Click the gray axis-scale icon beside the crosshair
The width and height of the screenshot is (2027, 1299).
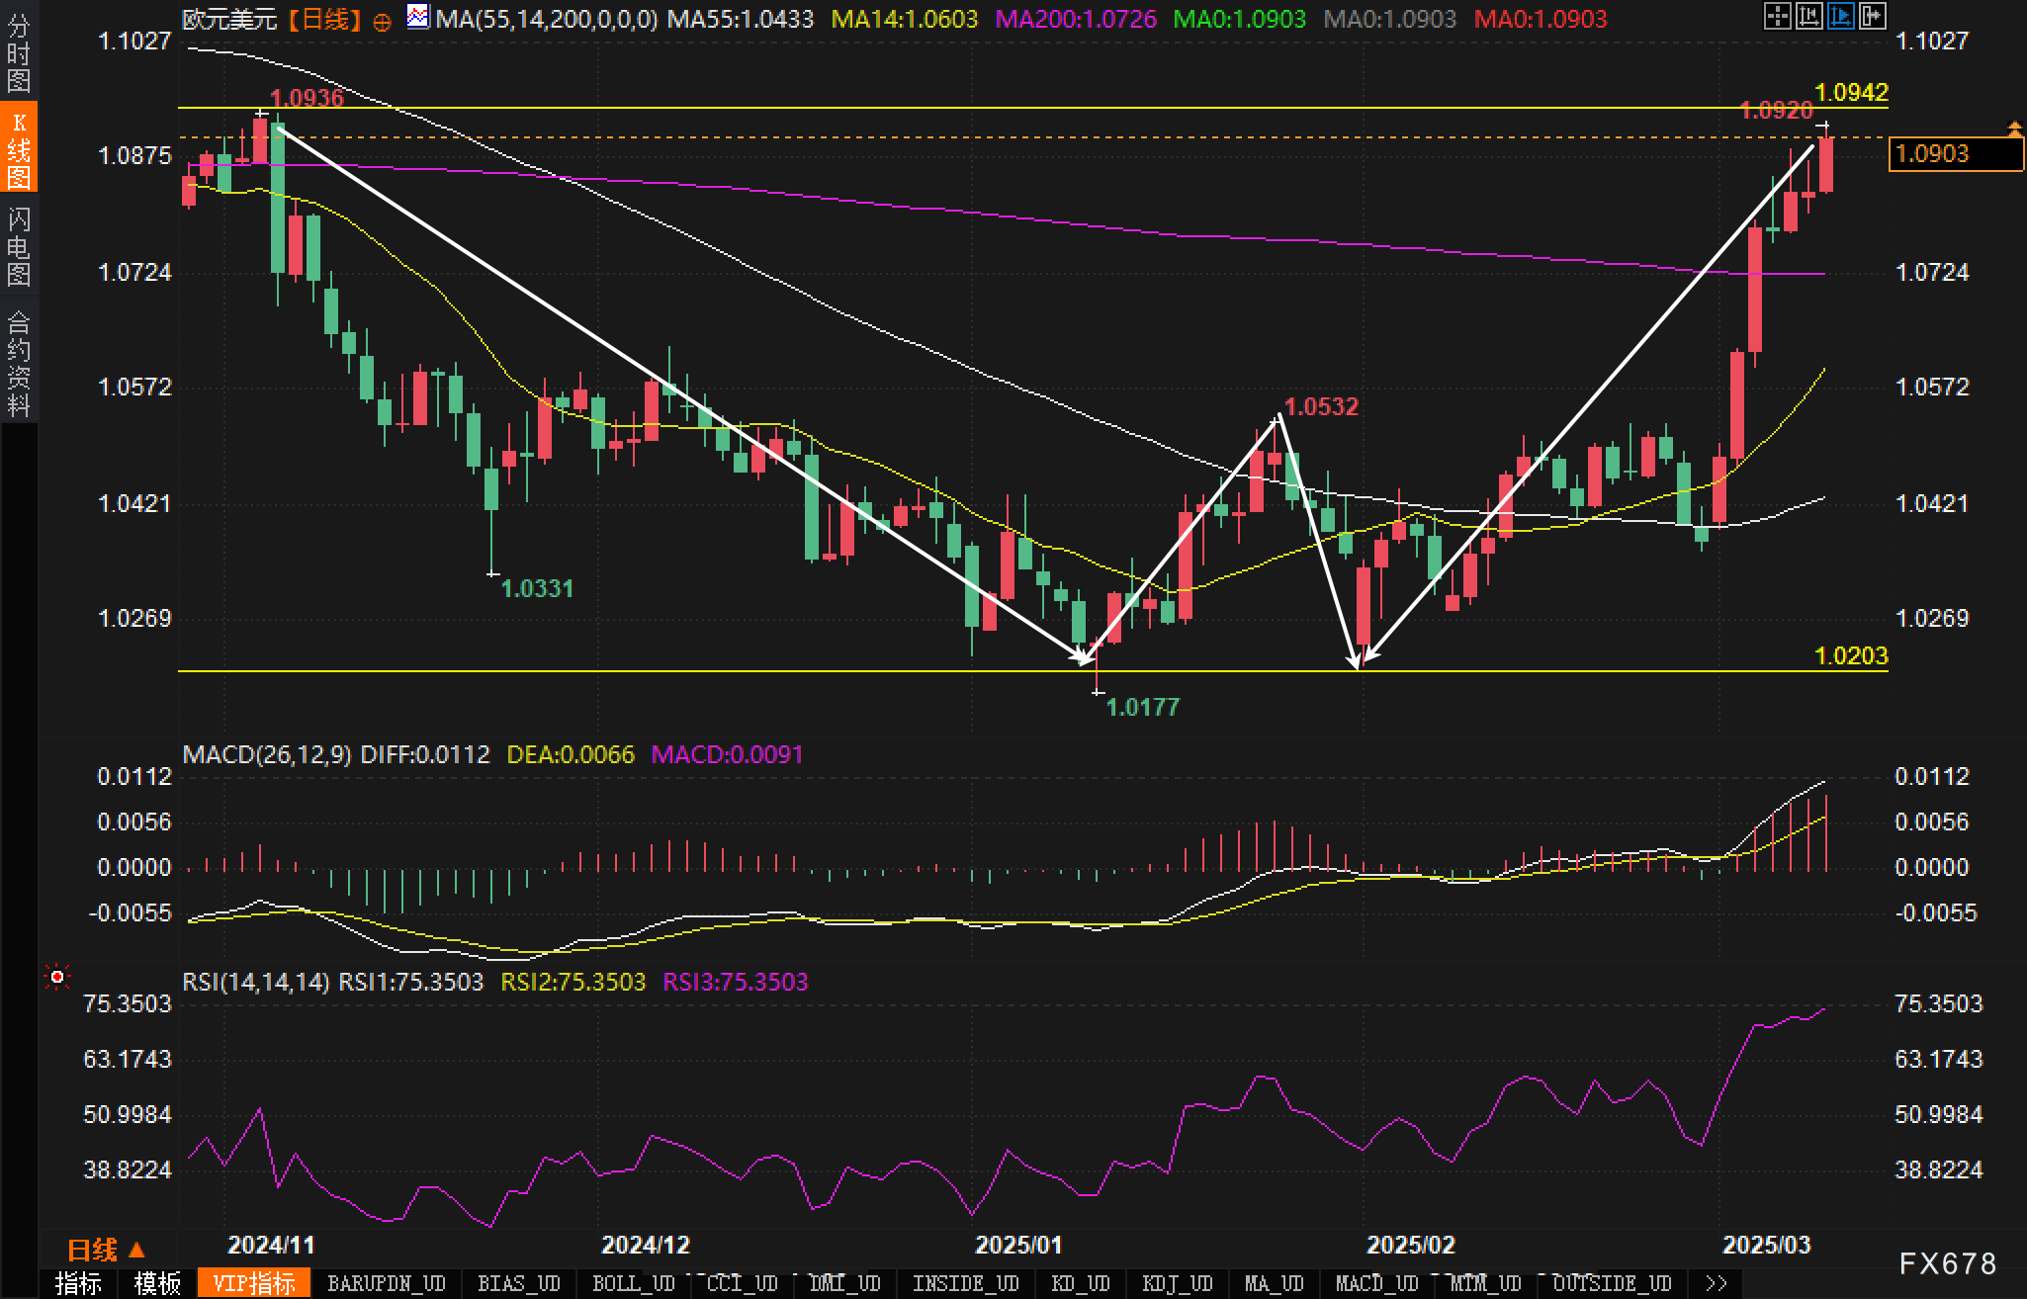pos(1808,16)
